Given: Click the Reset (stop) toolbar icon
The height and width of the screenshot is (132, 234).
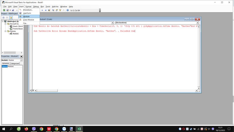Looking at the screenshot, I should (x=46, y=10).
